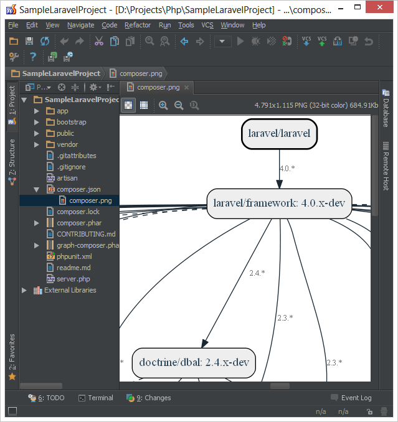The height and width of the screenshot is (422, 398).
Task: Click the blue Help question mark icon
Action: click(33, 57)
